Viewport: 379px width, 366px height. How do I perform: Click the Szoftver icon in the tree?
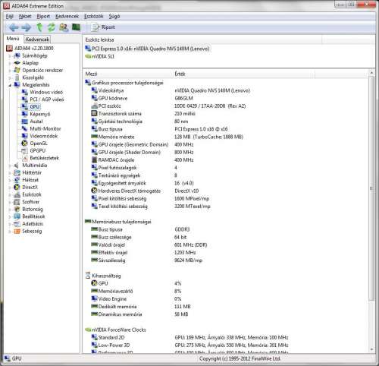17,202
